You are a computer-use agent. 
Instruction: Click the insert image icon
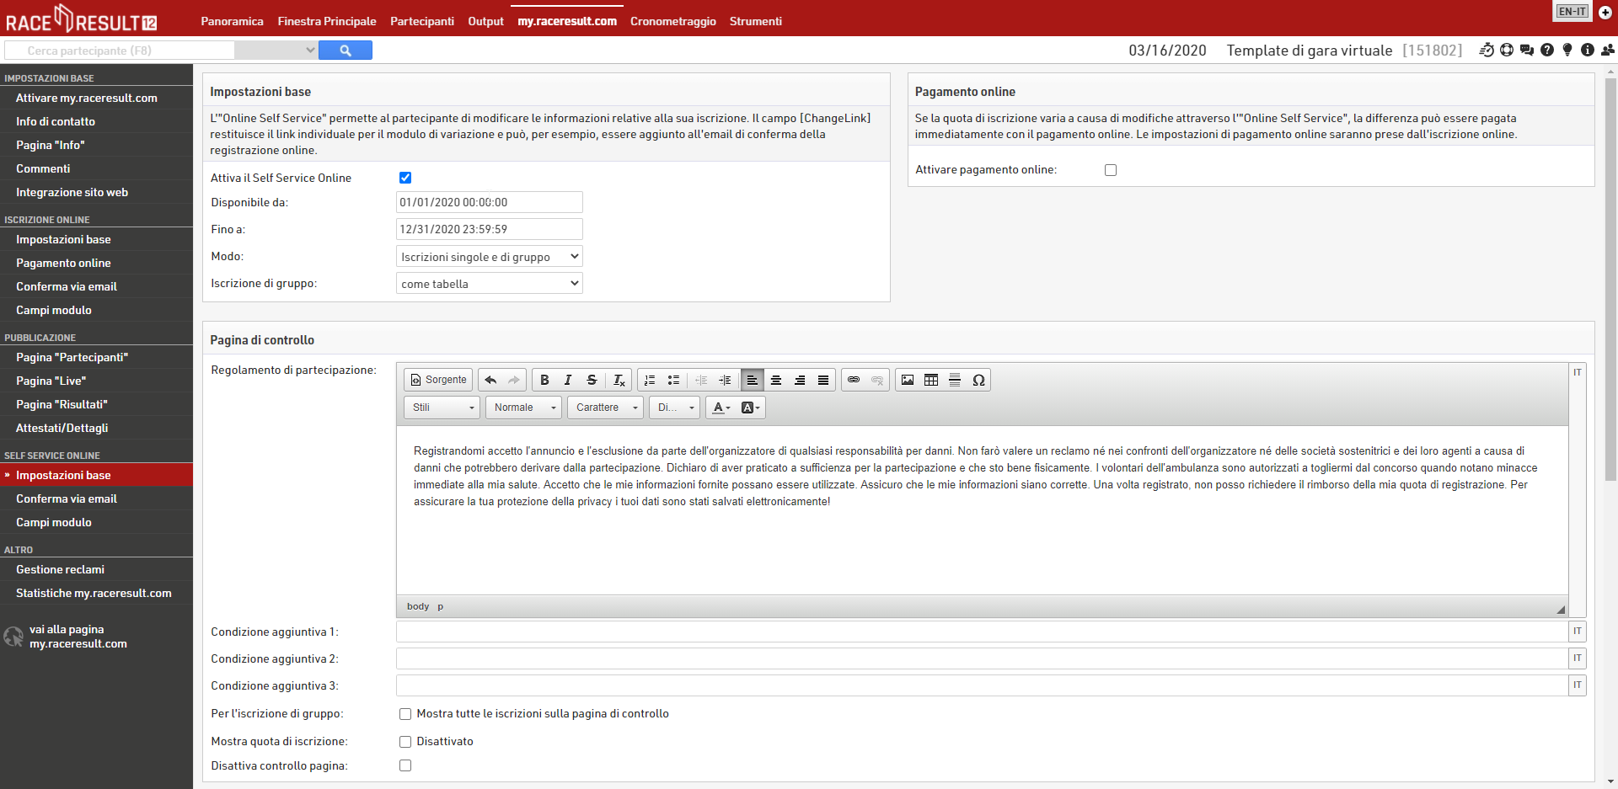pyautogui.click(x=908, y=381)
